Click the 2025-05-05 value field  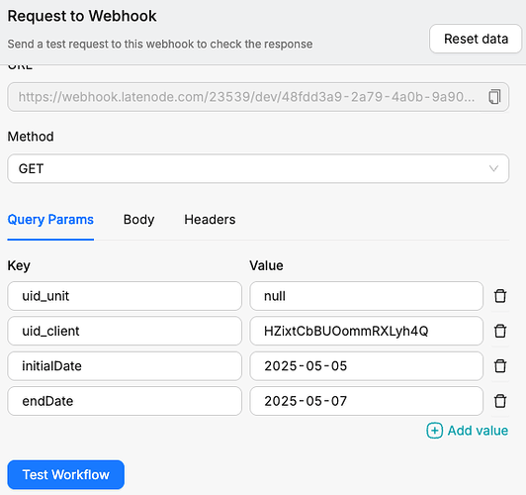pos(366,365)
